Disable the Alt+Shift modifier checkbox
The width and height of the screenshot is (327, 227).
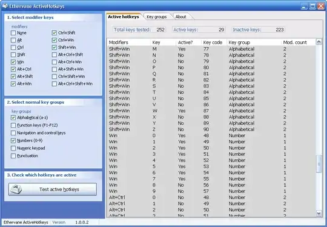point(13,76)
